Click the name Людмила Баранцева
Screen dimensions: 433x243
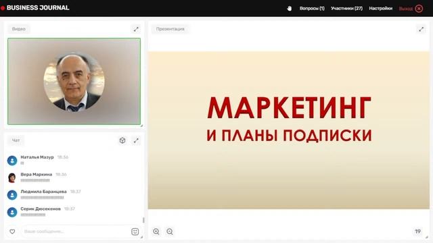coord(43,192)
